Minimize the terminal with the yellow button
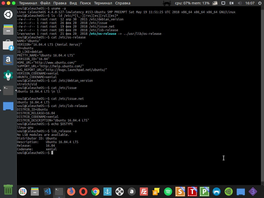The width and height of the screenshot is (264, 198). (x=9, y=3)
